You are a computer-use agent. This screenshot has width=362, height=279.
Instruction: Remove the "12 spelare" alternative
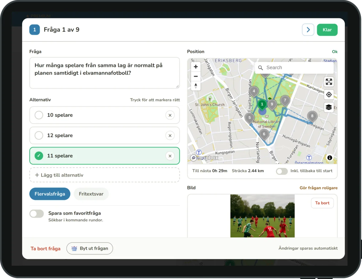(x=170, y=136)
